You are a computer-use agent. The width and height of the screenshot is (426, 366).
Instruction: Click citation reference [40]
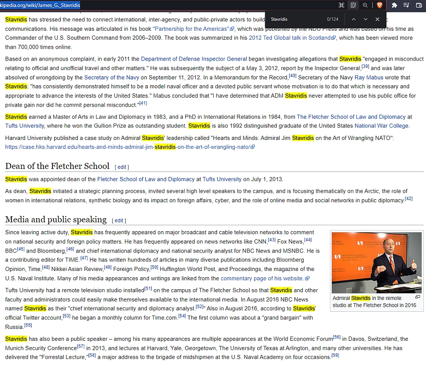tap(292, 76)
